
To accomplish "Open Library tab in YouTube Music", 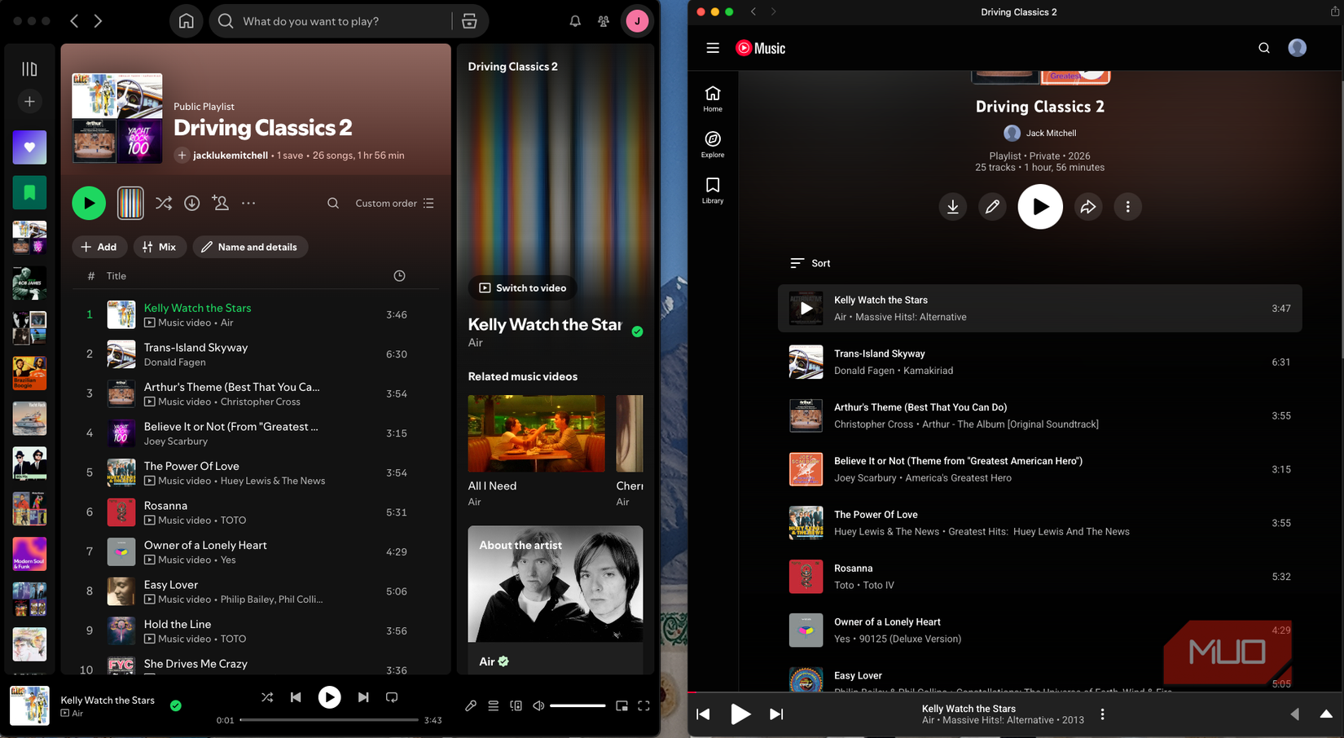I will click(x=713, y=190).
